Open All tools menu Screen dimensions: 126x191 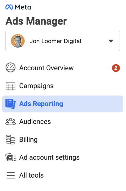[x=63, y=175]
